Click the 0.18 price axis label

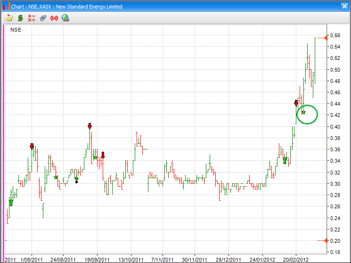point(335,252)
